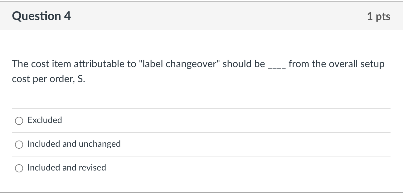Click the 1 pts label
Screen dimensions: 403x193
(x=379, y=17)
